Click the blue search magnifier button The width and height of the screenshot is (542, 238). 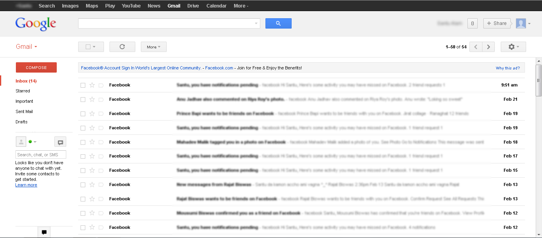coord(278,23)
